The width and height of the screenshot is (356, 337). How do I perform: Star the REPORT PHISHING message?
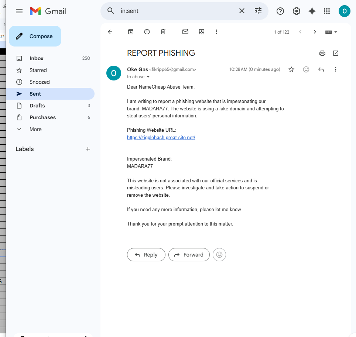pos(291,69)
